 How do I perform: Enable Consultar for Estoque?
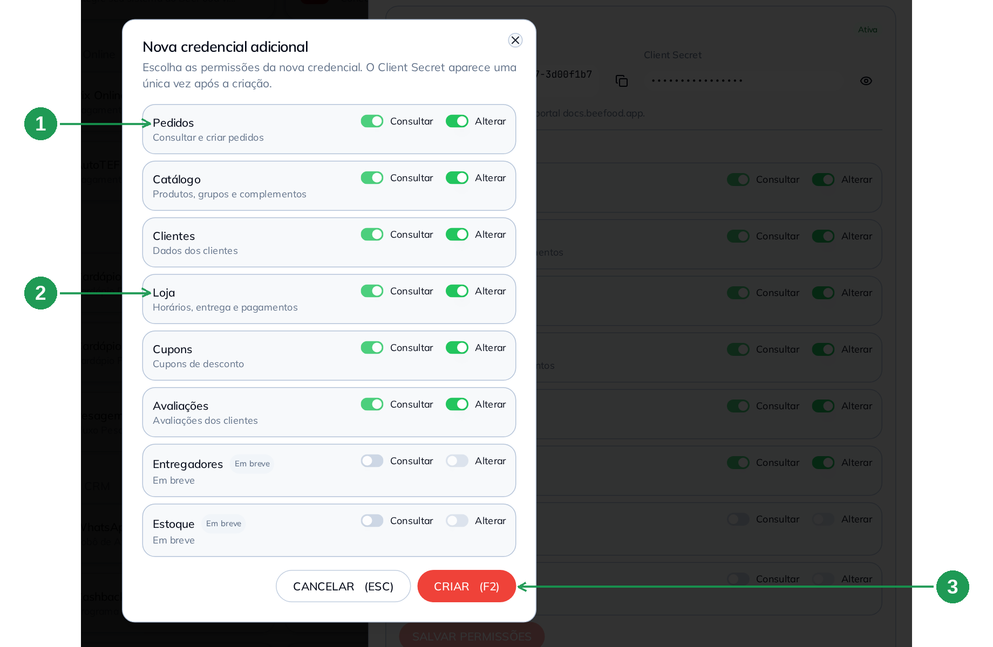372,521
